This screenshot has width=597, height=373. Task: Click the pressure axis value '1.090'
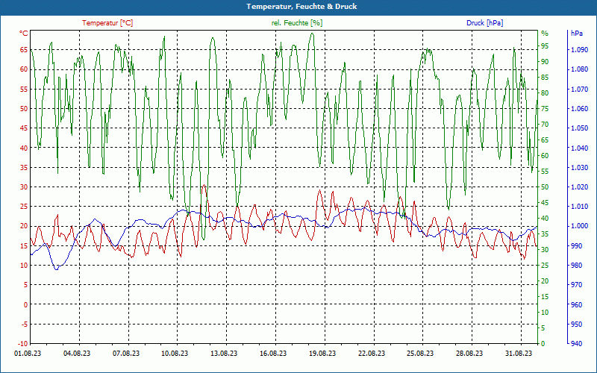[x=580, y=49]
